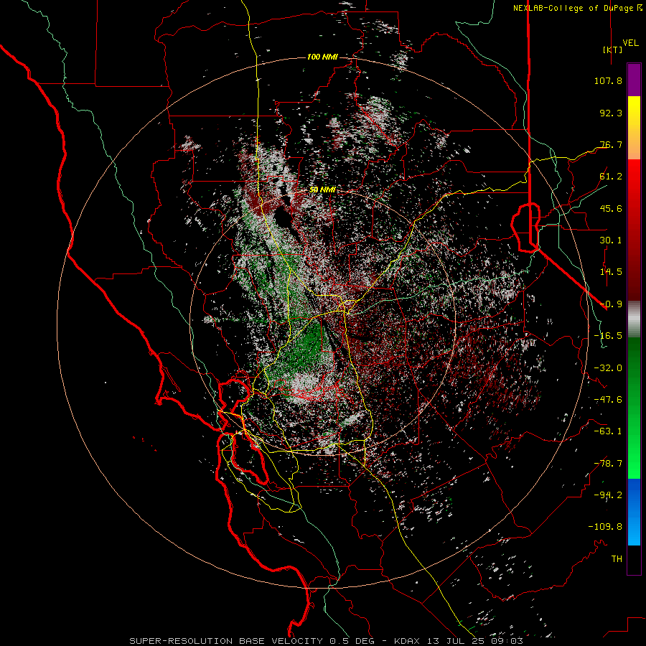Pick the grey near-zero color bar segment
Viewport: 646px width, 646px height.
coord(634,319)
